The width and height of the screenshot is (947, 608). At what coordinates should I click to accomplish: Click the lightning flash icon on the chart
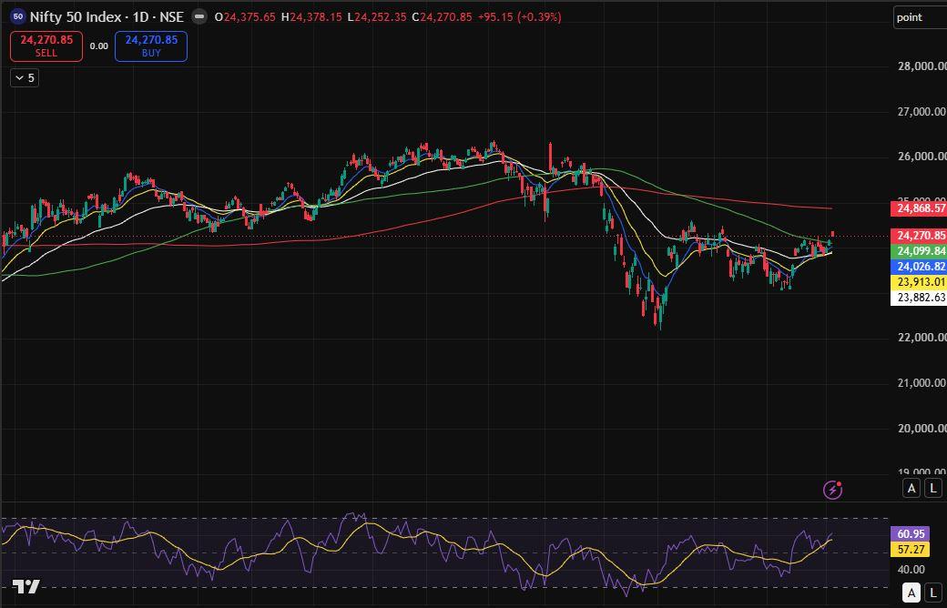[x=833, y=490]
